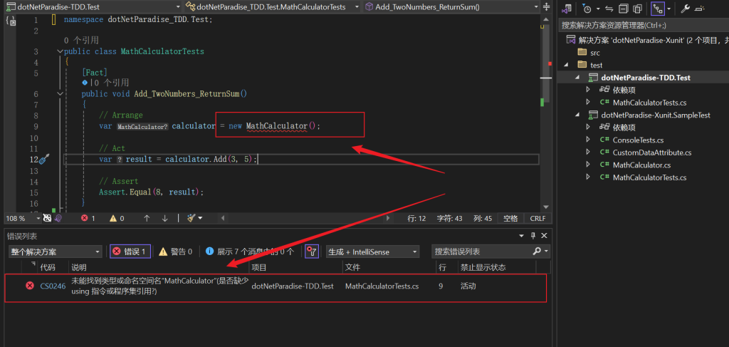Click the editor warning count indicator
The image size is (729, 347).
pos(117,218)
